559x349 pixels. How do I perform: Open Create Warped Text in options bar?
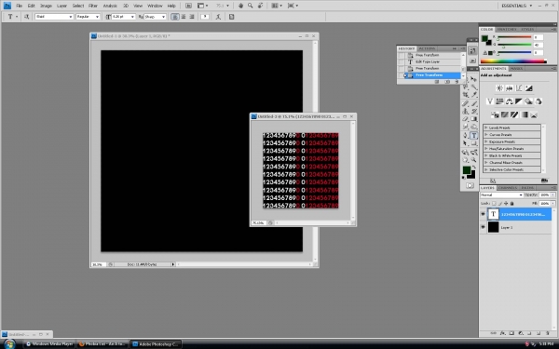218,17
